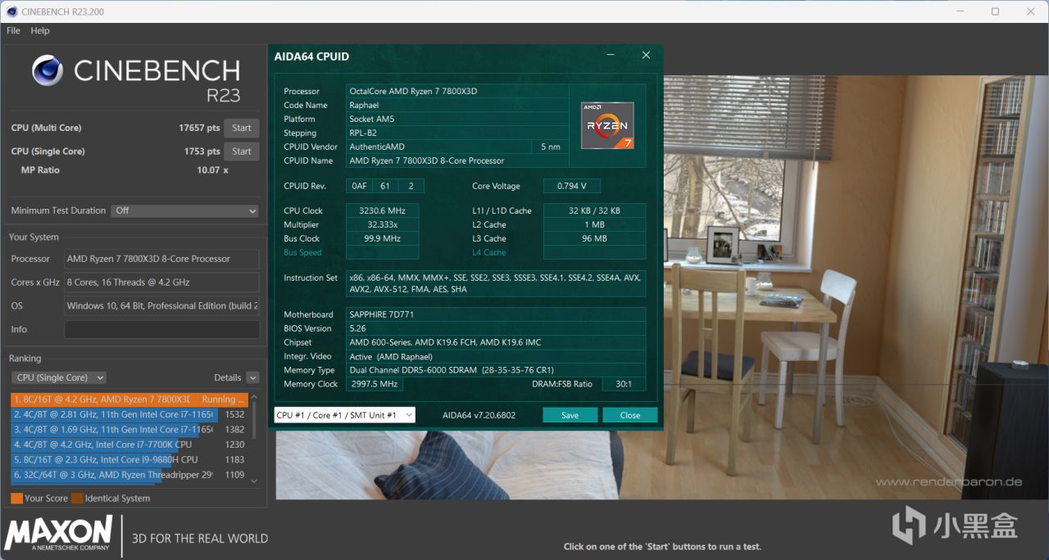
Task: Click the AMD Ryzen 7 badge image
Action: click(607, 125)
